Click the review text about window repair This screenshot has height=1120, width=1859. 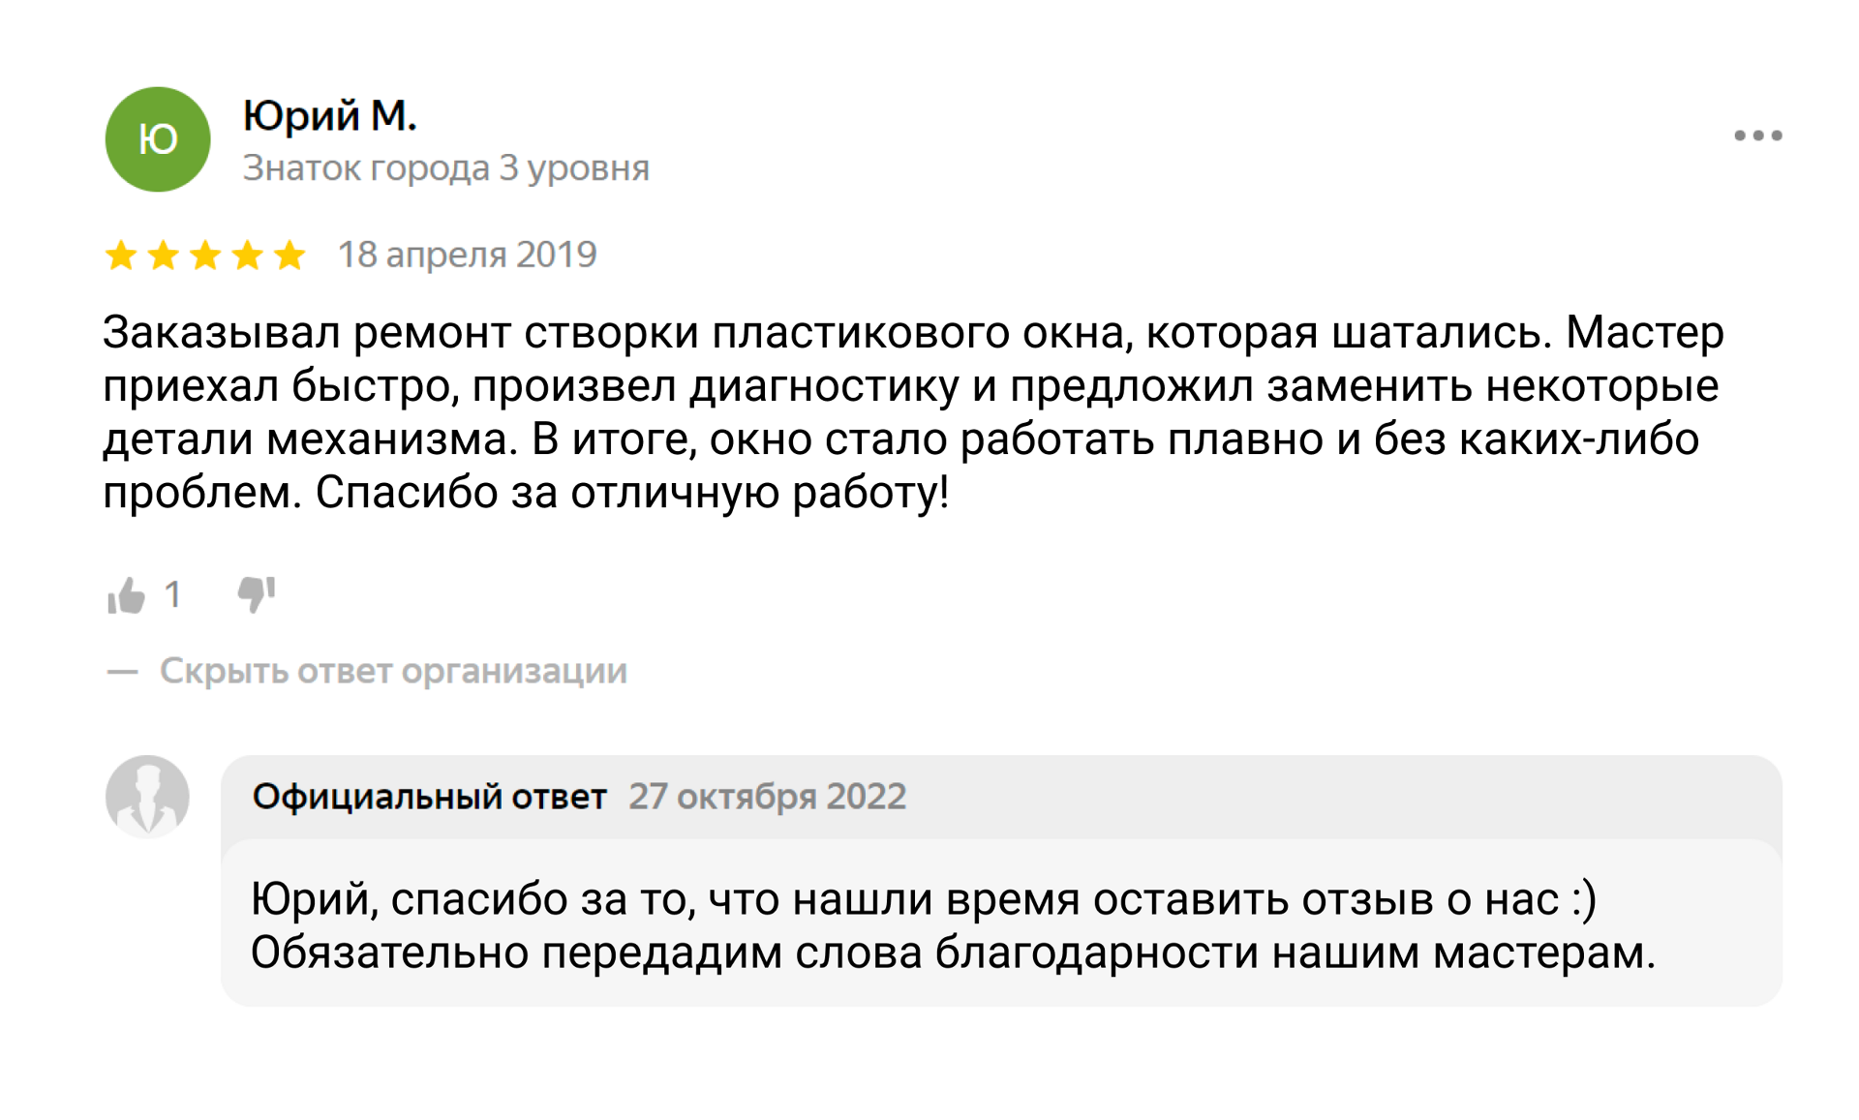click(x=913, y=413)
